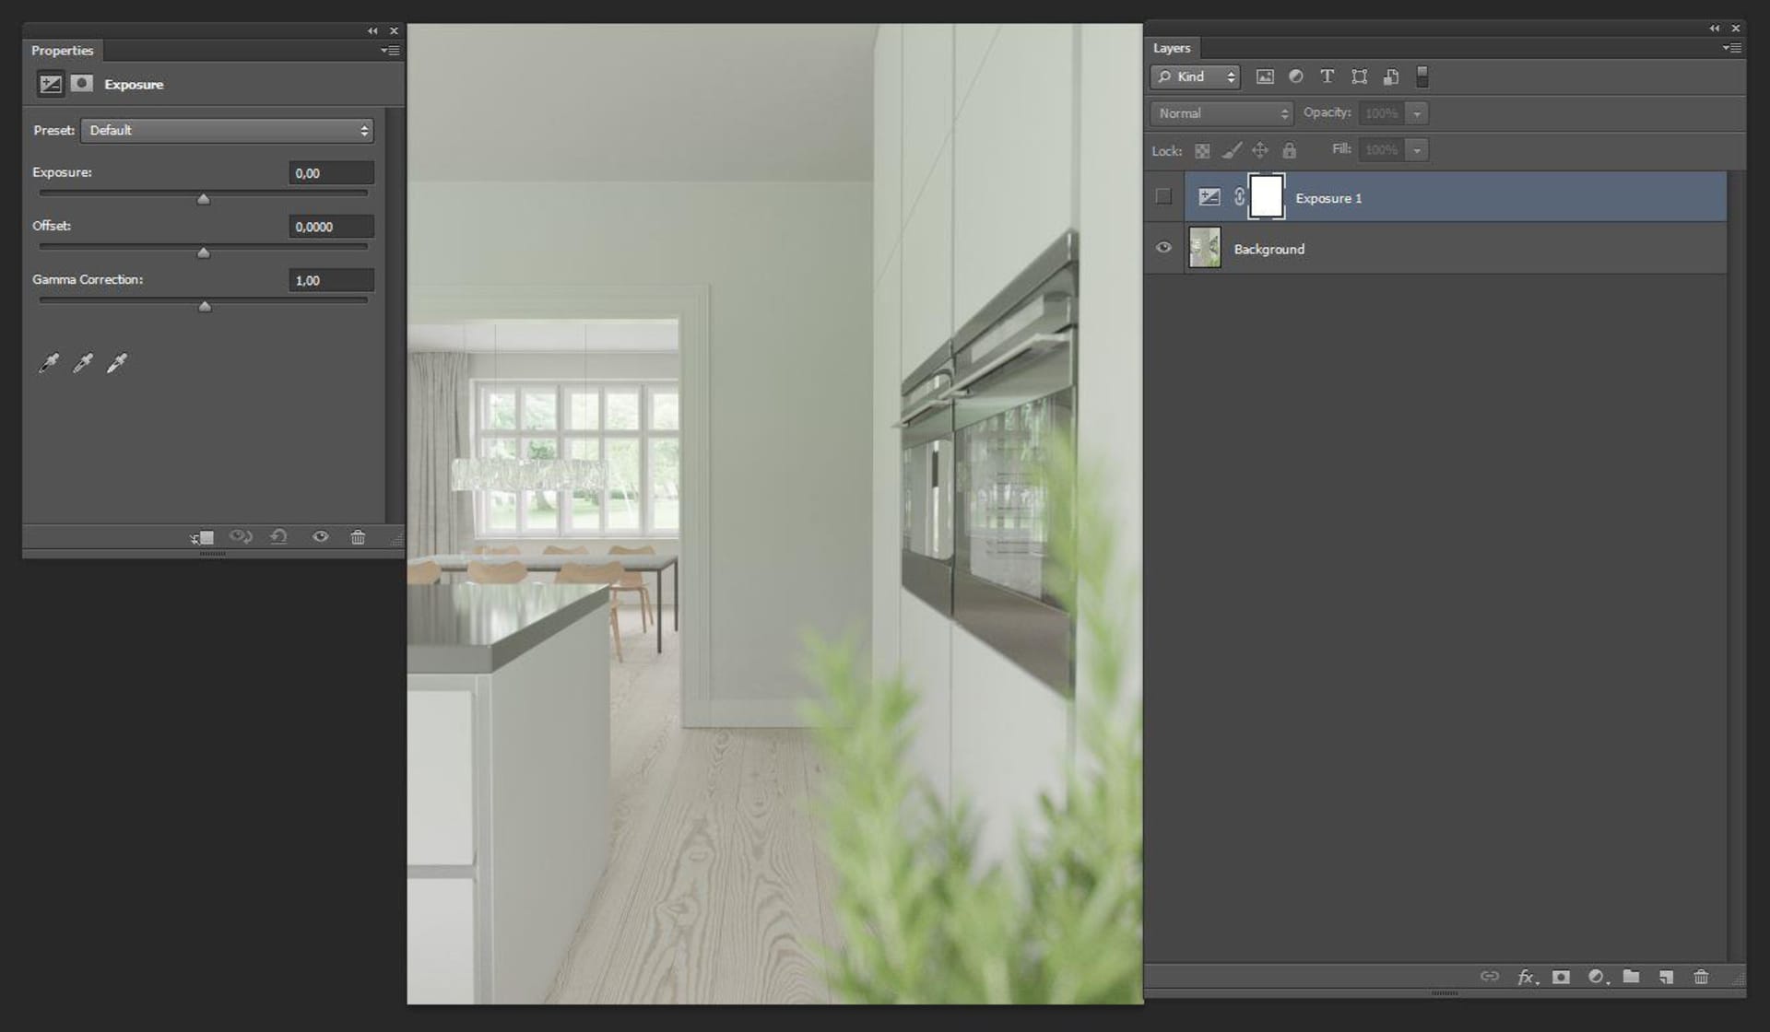This screenshot has width=1770, height=1032.
Task: Filter for adjustment layers
Action: point(1295,76)
